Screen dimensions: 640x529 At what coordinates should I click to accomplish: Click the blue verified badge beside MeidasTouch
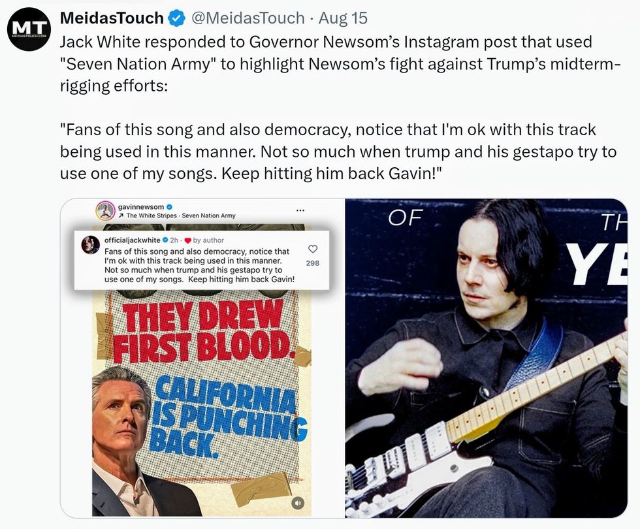[x=177, y=18]
